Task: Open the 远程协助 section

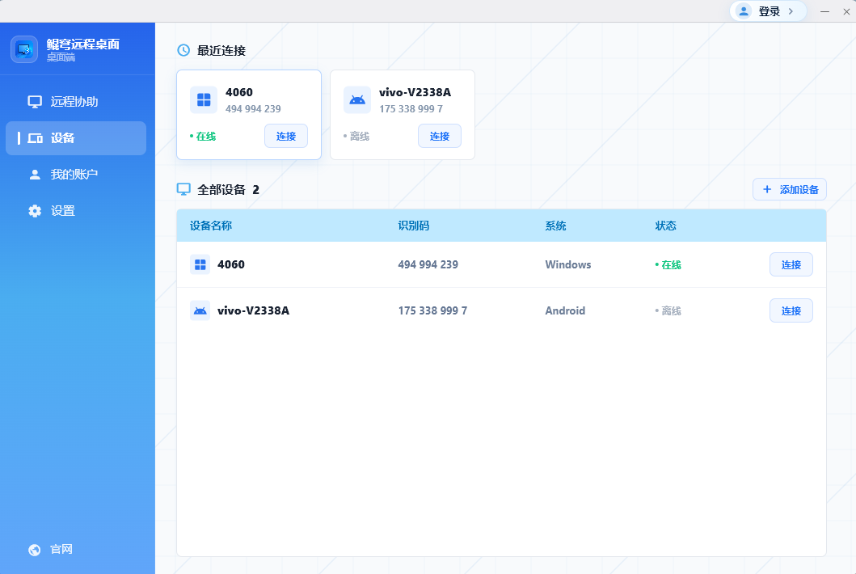Action: coord(76,102)
